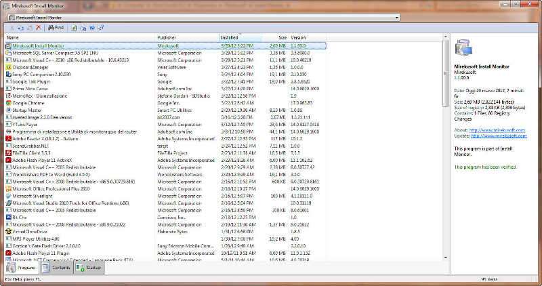
Task: Select the YTubePlayer row
Action: pyautogui.click(x=165, y=125)
